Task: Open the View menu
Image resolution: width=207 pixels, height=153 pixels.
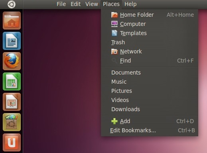Action: tap(92, 4)
